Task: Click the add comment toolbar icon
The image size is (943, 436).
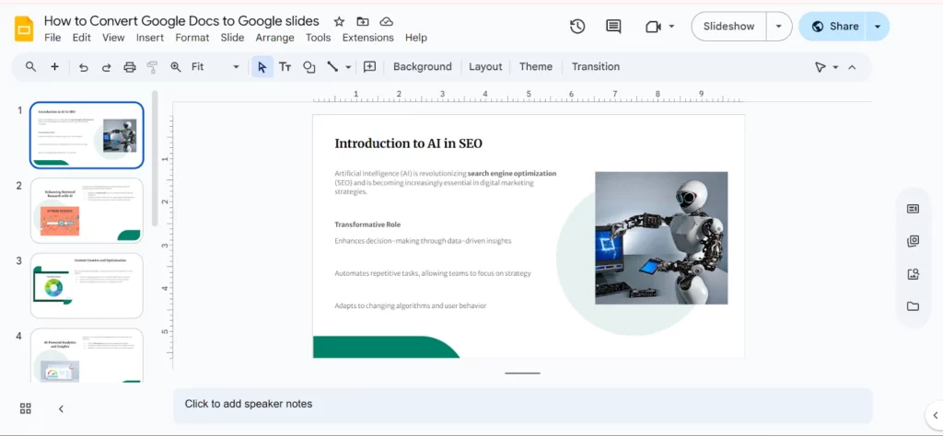Action: pyautogui.click(x=370, y=67)
